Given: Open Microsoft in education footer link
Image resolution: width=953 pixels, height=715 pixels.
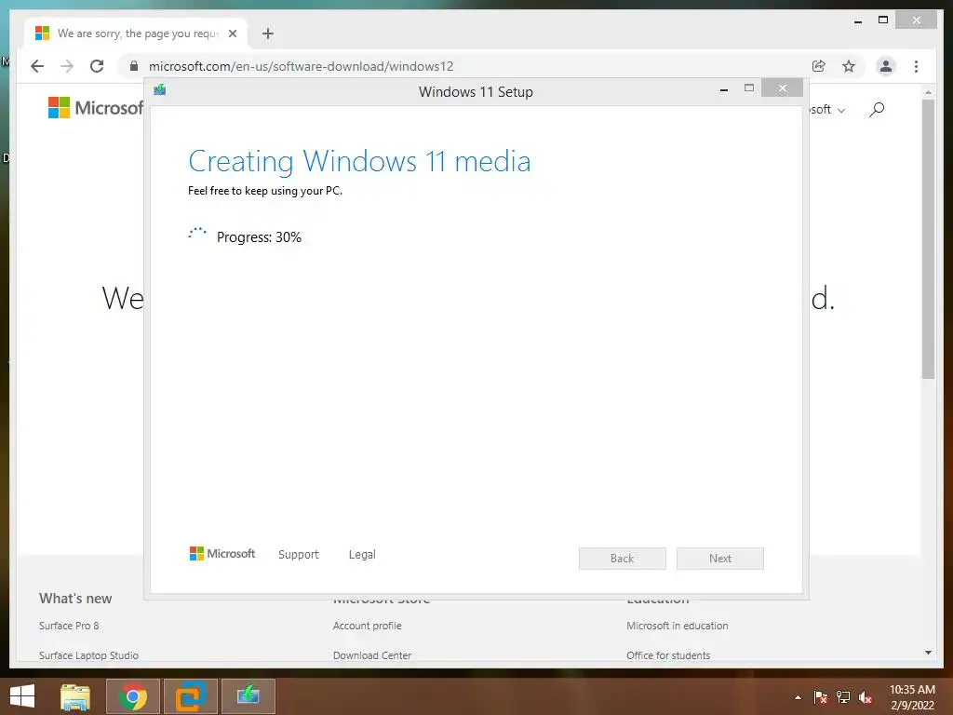Looking at the screenshot, I should pos(678,626).
